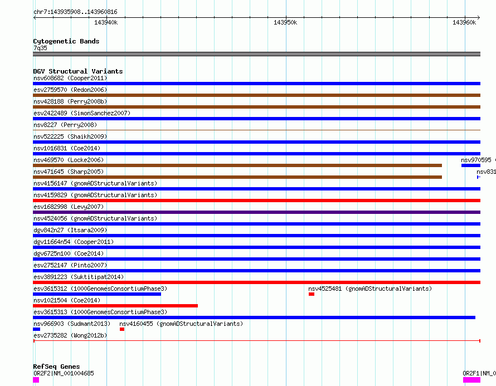Select the blue bar under esv2422489
496x386 pixels.
256,119
